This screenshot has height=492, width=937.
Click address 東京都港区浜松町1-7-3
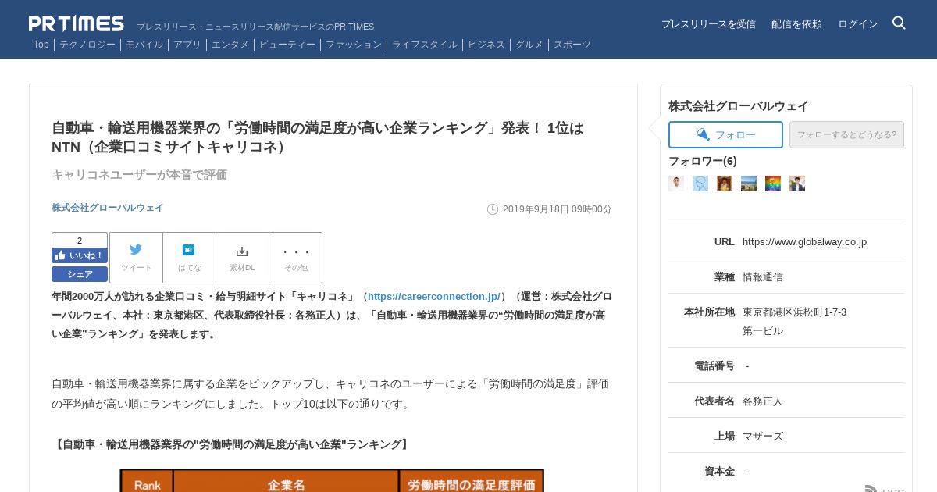pos(794,312)
